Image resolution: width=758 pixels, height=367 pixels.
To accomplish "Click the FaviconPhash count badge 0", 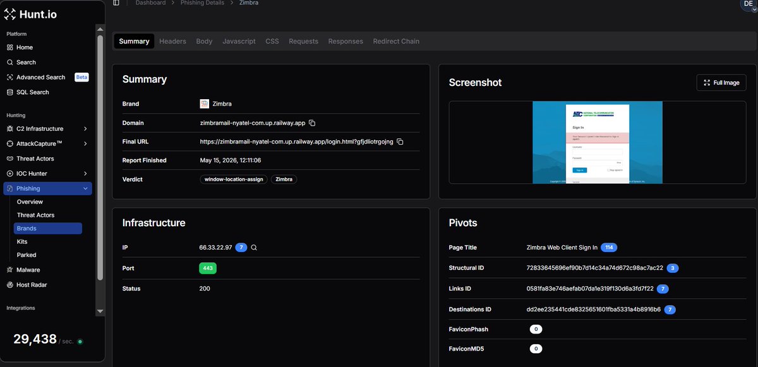I will 536,329.
